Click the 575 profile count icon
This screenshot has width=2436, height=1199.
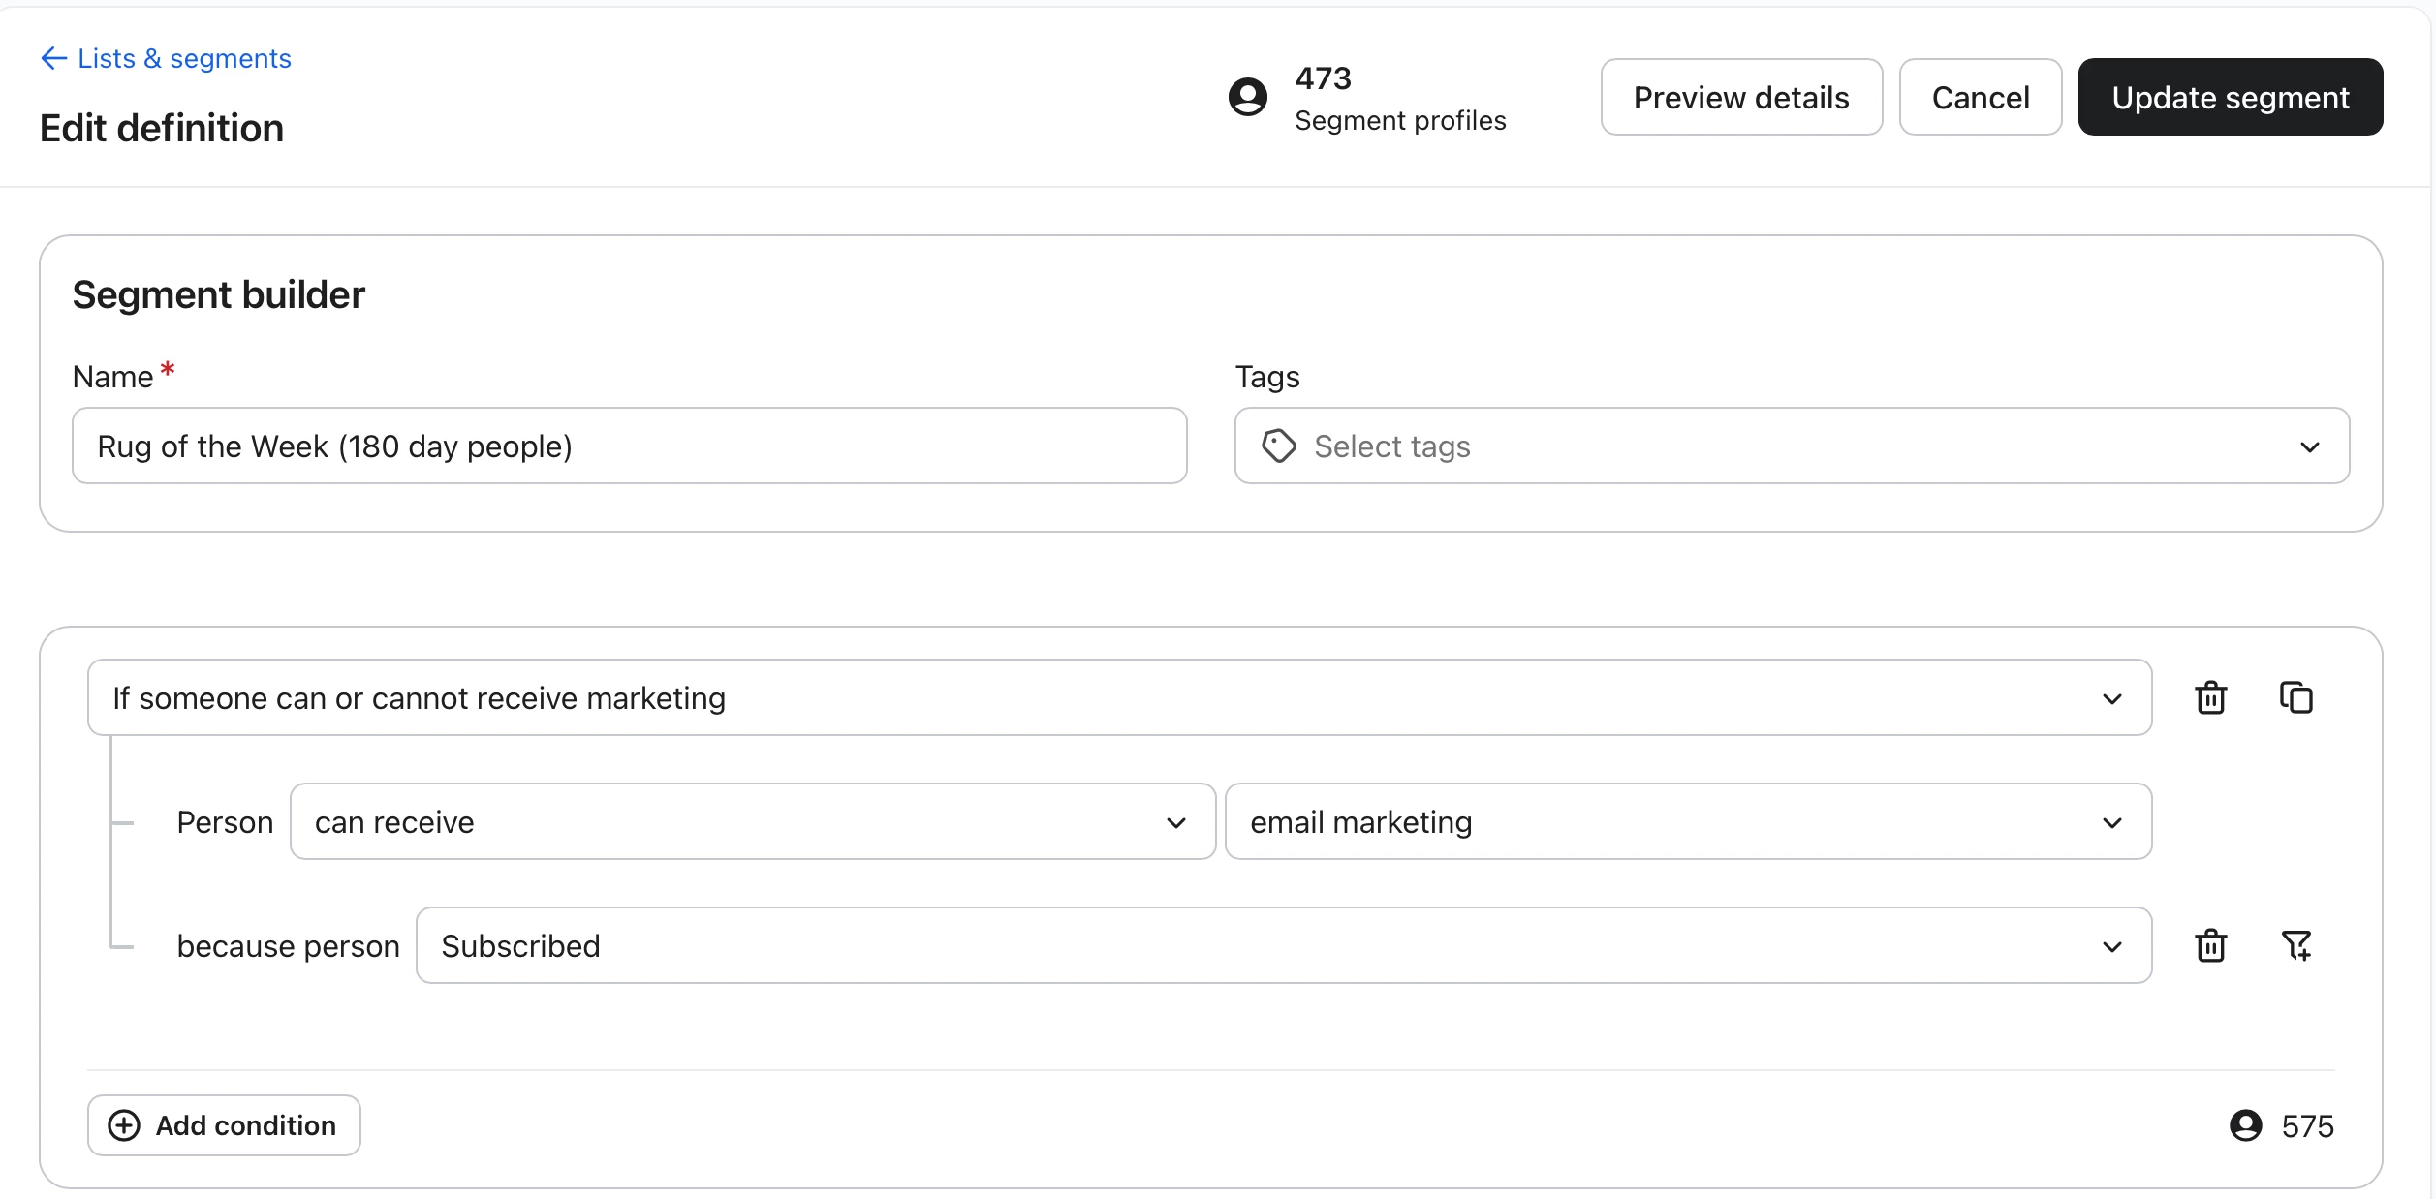(2245, 1125)
